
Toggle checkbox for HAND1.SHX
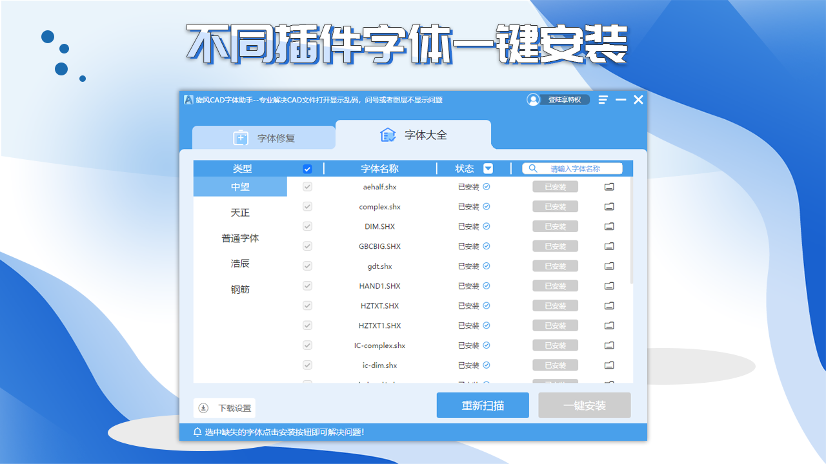(x=307, y=286)
